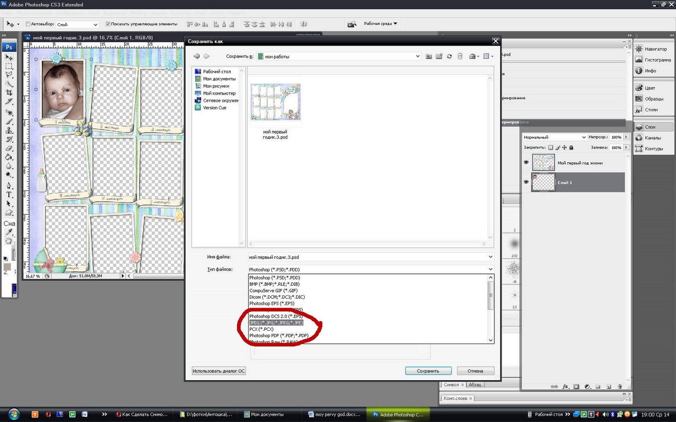Open Автовыбор Слой dropdown

(77, 24)
